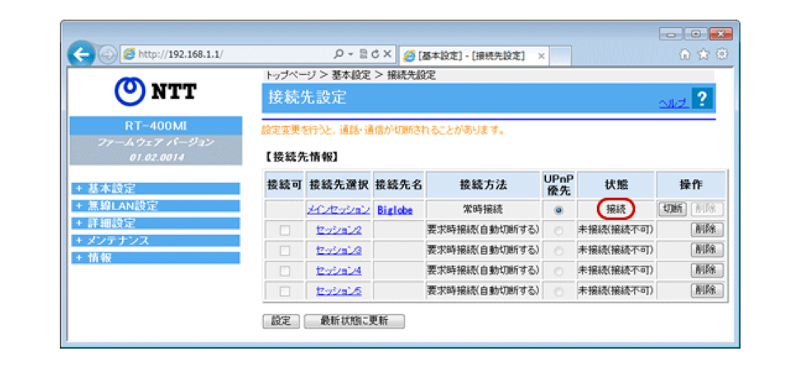The image size is (800, 371).
Task: Open the browser favorites star icon
Action: point(706,54)
